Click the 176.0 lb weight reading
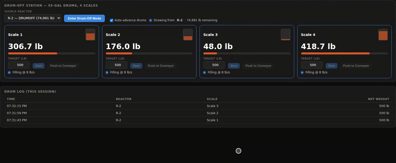This screenshot has height=163, width=396. (x=123, y=47)
